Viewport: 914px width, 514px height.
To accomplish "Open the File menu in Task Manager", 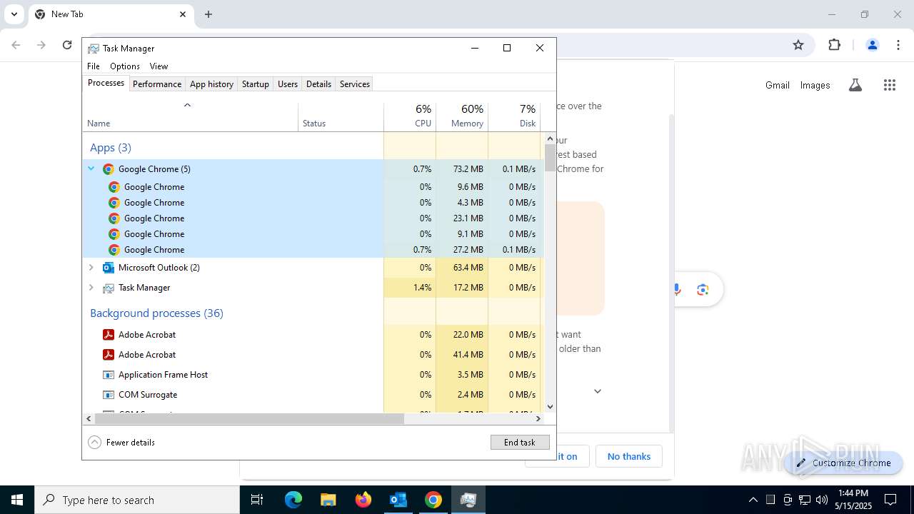I will click(94, 66).
